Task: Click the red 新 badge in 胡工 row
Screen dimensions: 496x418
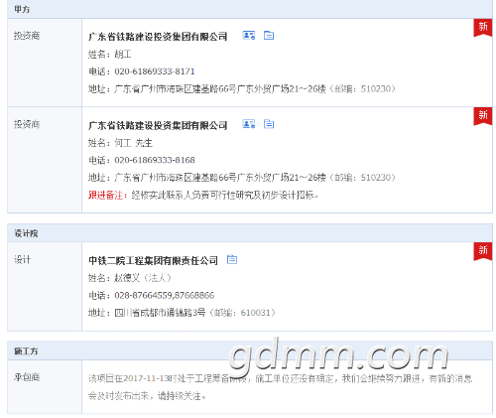Action: click(483, 28)
